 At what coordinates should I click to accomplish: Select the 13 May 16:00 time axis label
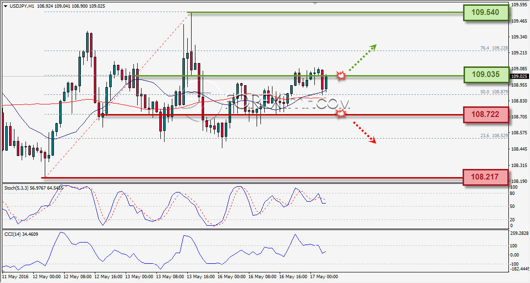coord(201,277)
